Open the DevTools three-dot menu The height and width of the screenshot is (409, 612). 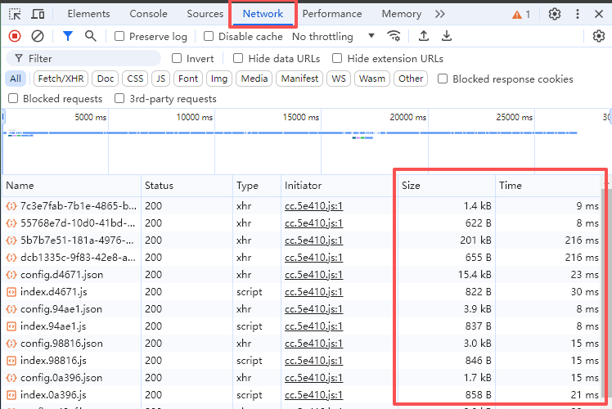click(x=578, y=14)
